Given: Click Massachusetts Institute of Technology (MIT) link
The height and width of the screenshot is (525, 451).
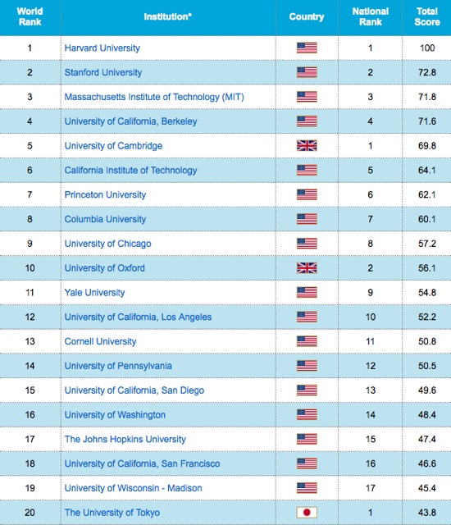Looking at the screenshot, I should coord(154,97).
